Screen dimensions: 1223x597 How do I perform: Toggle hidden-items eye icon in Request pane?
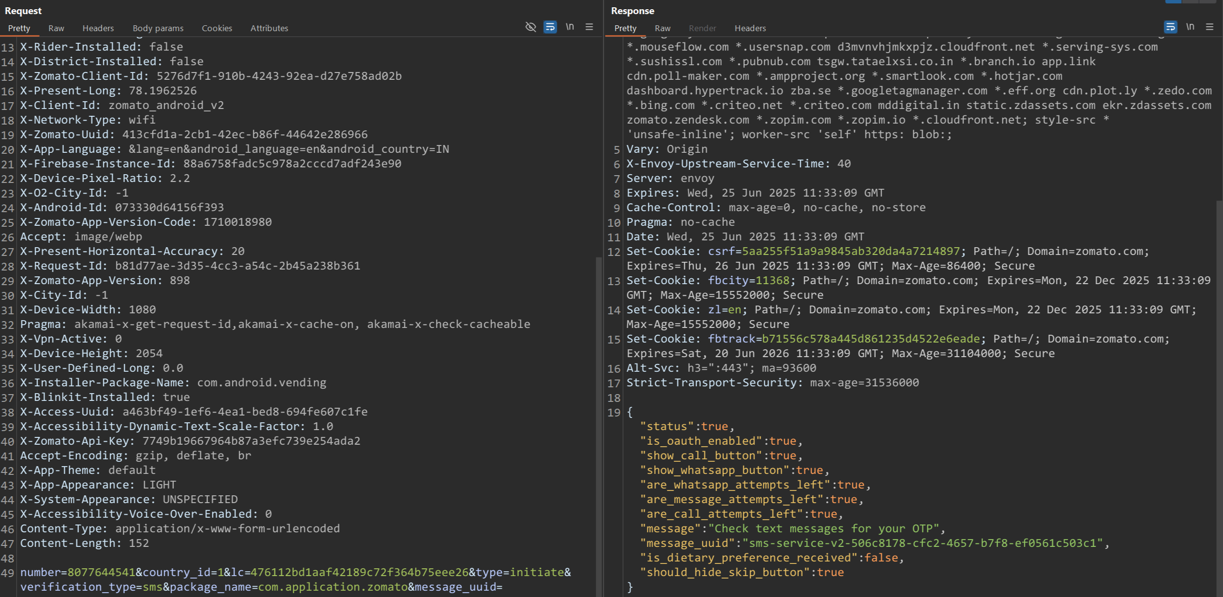[x=530, y=27]
